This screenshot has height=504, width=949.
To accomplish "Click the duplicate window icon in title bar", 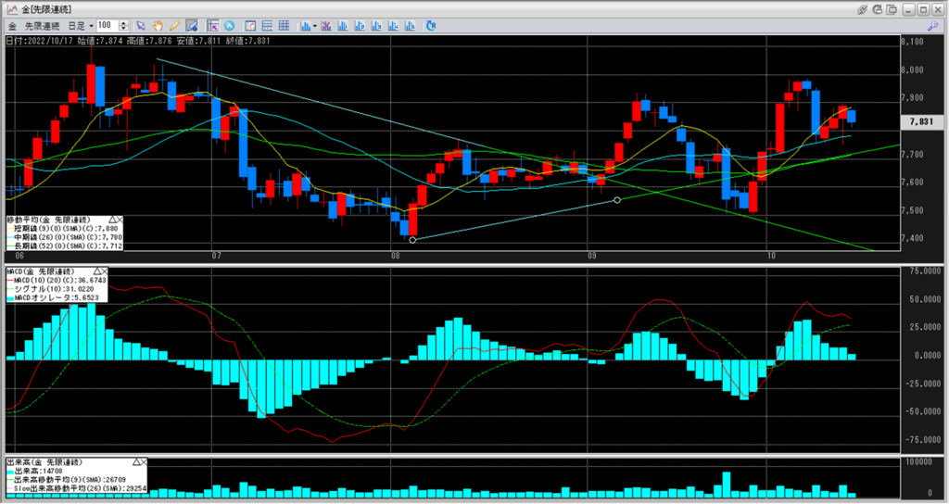I will point(892,9).
